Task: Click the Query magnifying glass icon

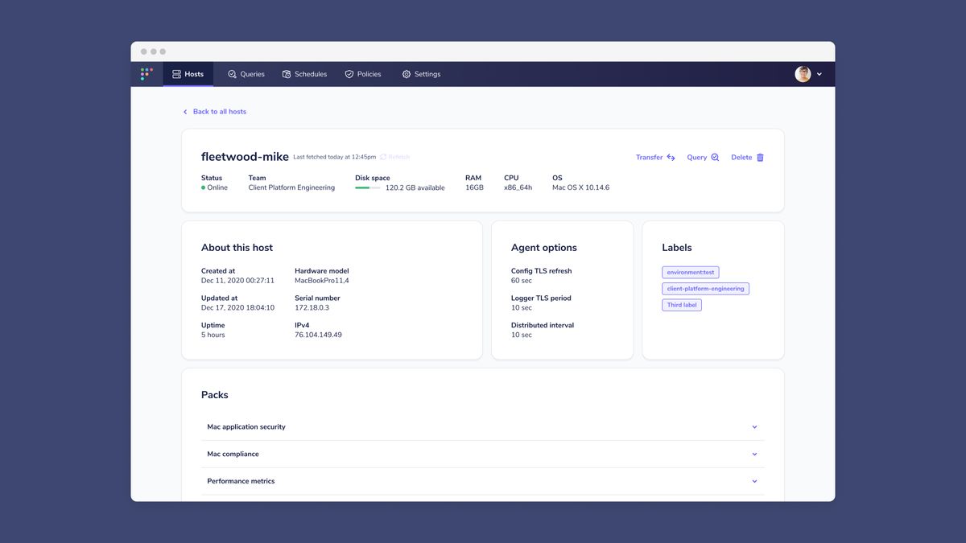Action: [x=716, y=157]
